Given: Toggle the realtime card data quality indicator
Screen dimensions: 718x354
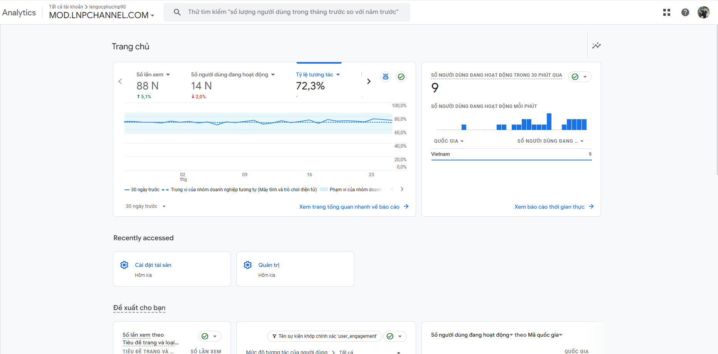Looking at the screenshot, I should (580, 77).
